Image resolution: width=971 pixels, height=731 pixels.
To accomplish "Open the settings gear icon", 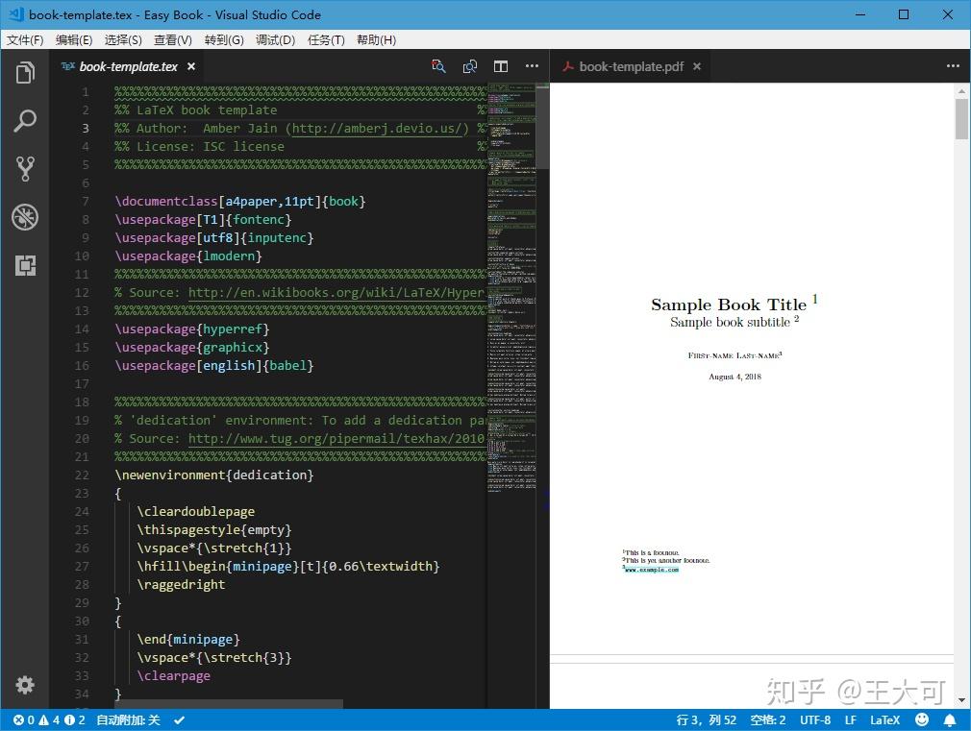I will coord(25,685).
